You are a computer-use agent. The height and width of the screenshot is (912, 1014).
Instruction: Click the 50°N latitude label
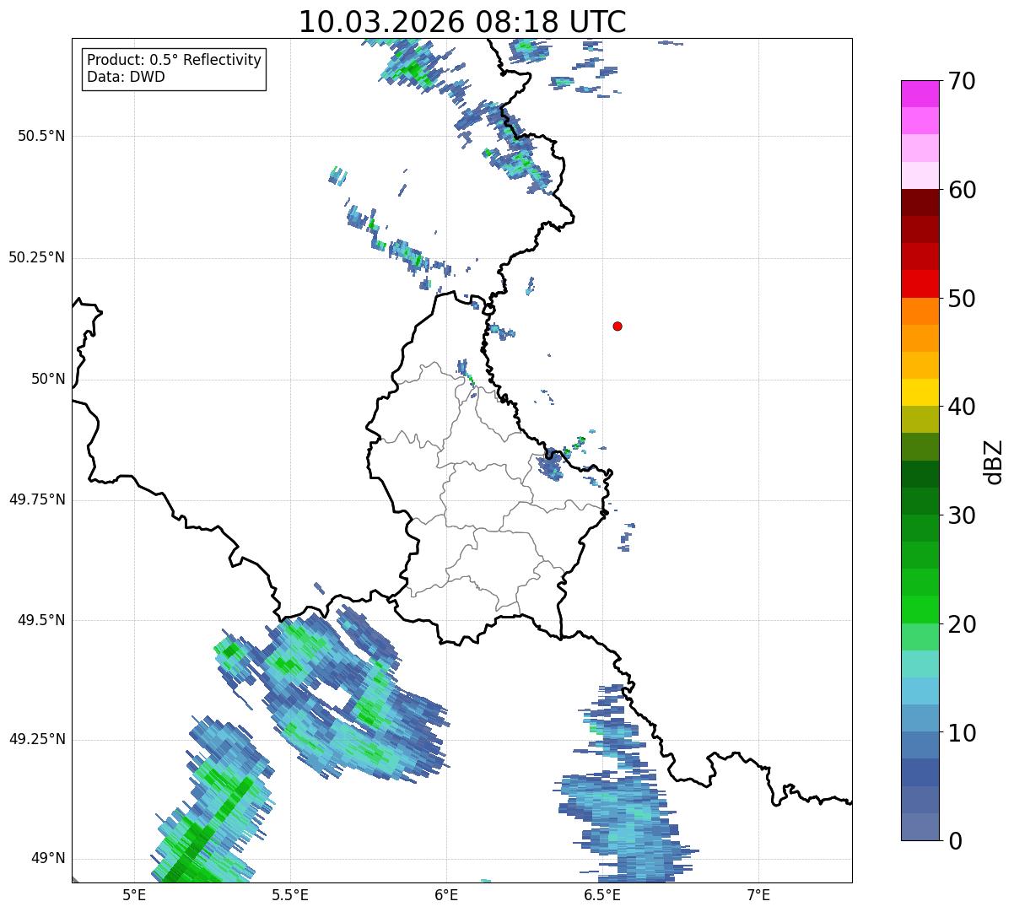pos(48,379)
